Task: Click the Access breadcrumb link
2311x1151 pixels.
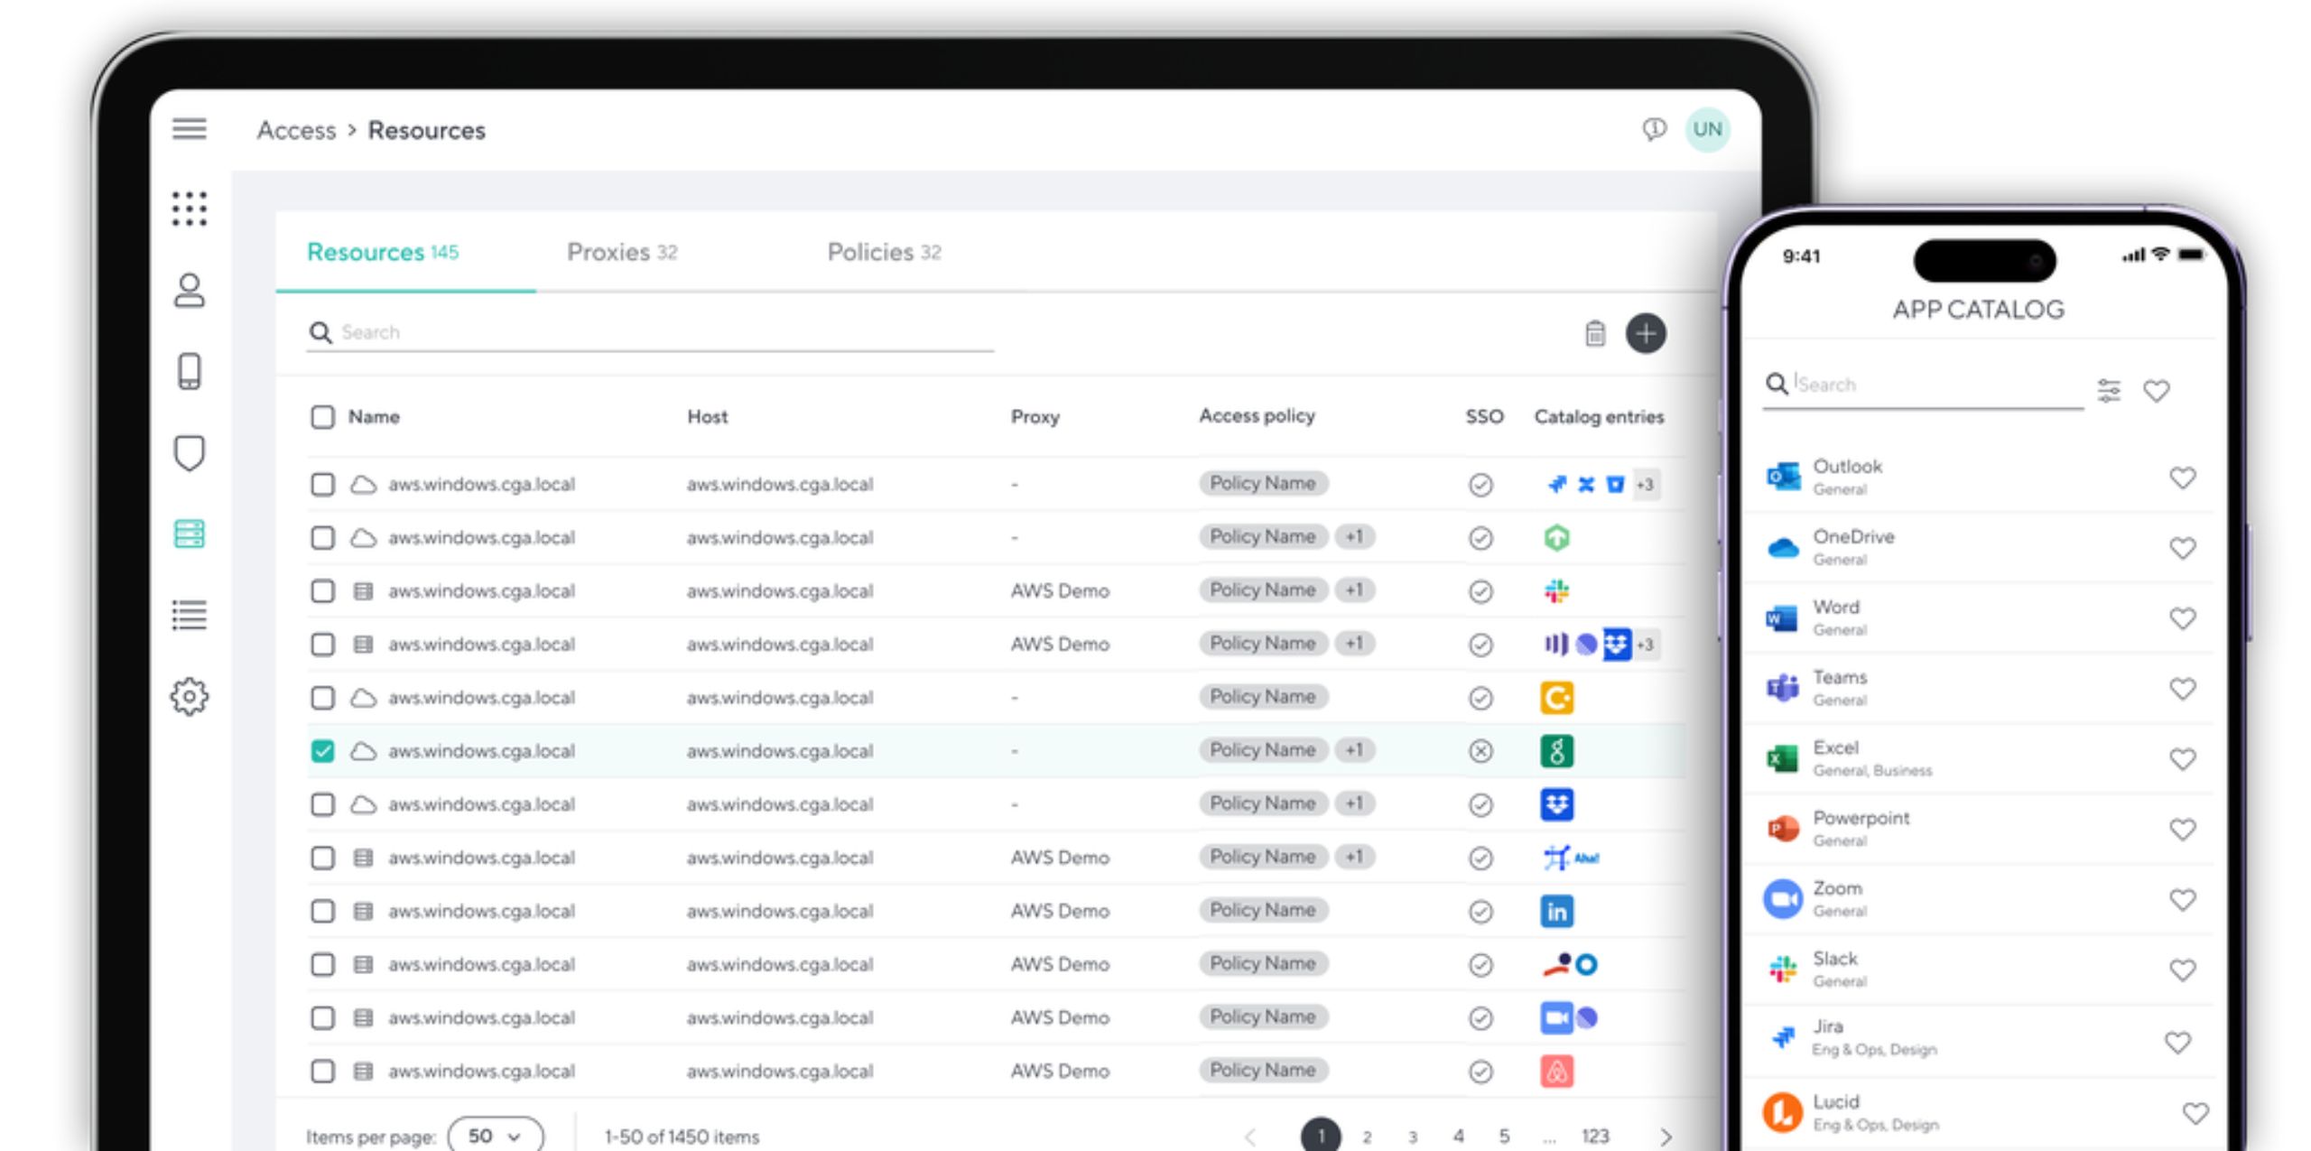Action: [296, 130]
